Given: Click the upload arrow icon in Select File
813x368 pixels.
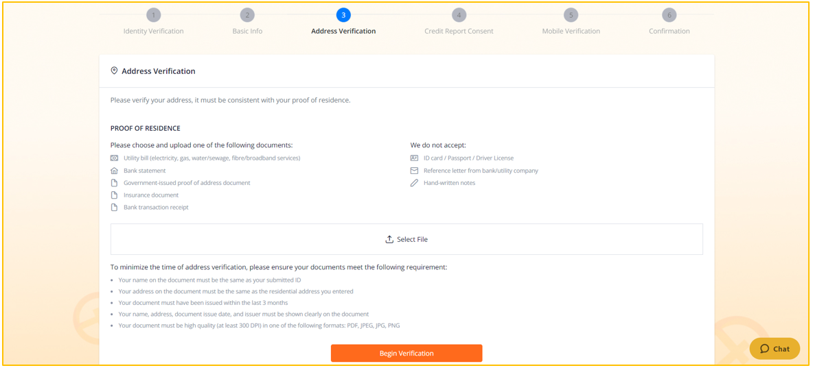Looking at the screenshot, I should [389, 239].
